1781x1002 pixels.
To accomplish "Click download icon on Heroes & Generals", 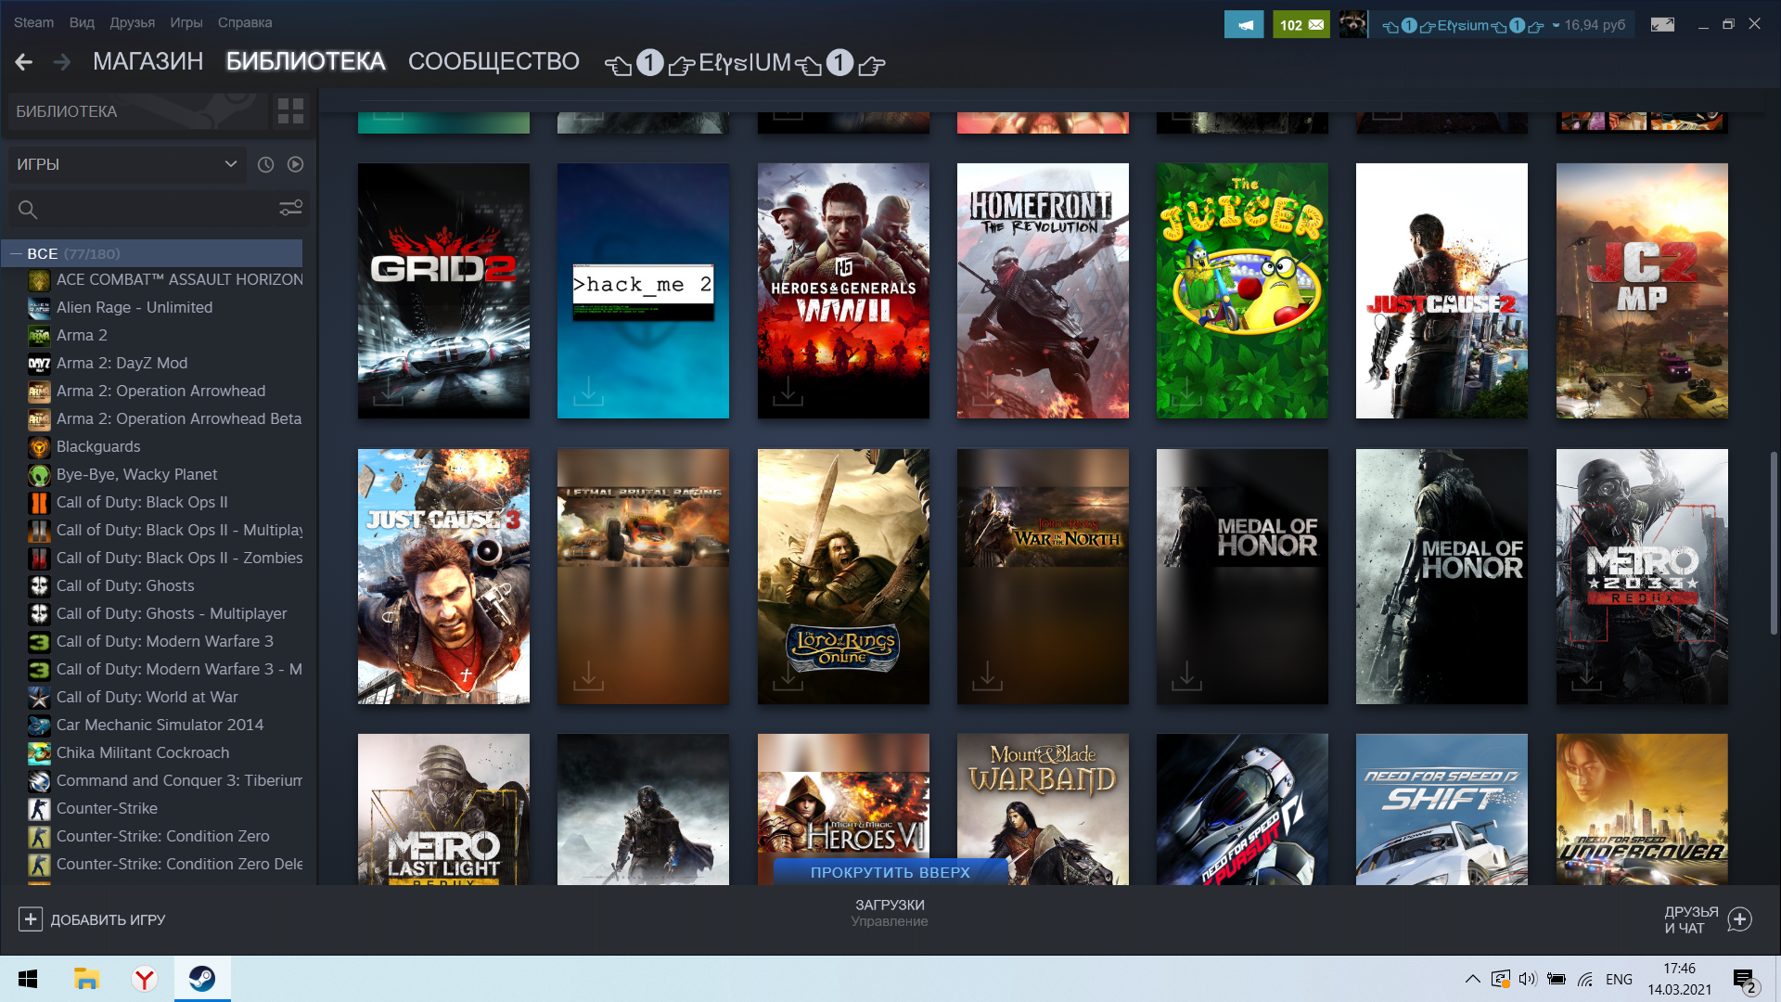I will point(788,391).
